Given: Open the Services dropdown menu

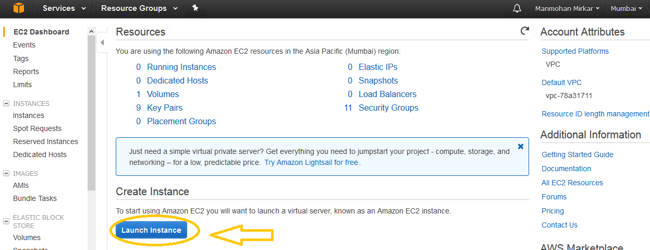Looking at the screenshot, I should point(58,8).
